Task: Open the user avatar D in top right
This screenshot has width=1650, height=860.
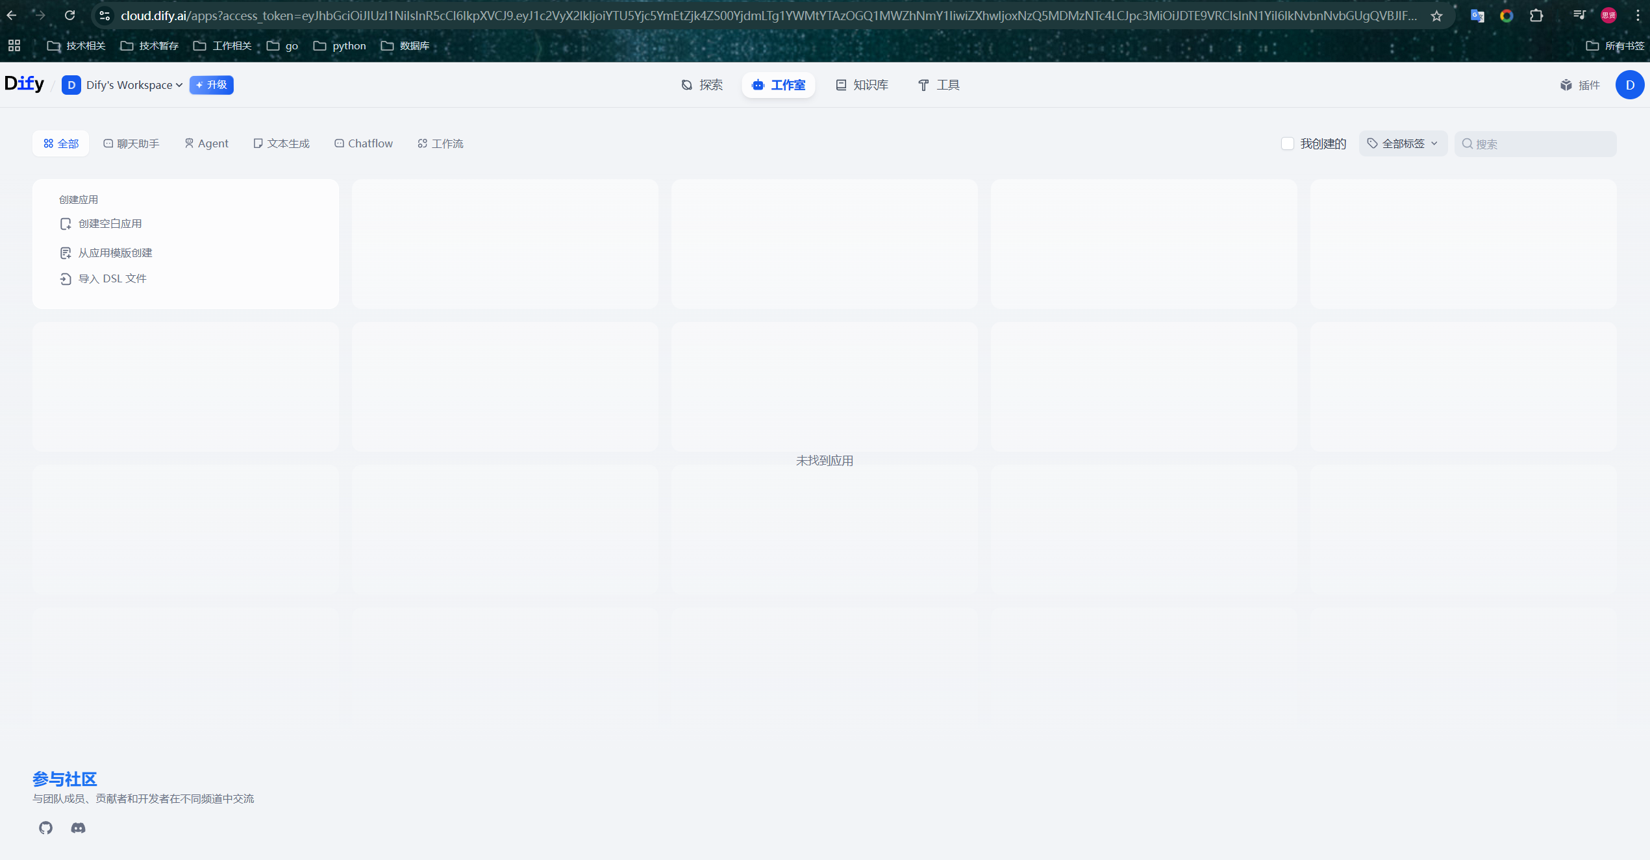Action: click(x=1629, y=85)
